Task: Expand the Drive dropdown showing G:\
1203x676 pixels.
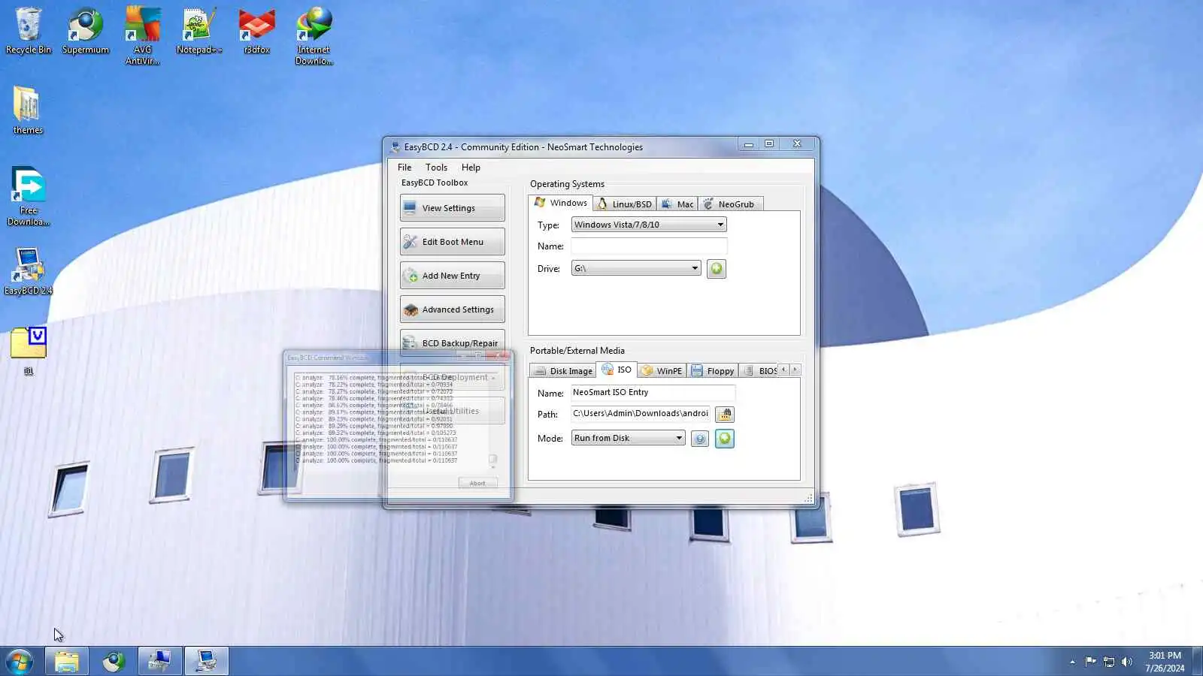Action: coord(636,268)
